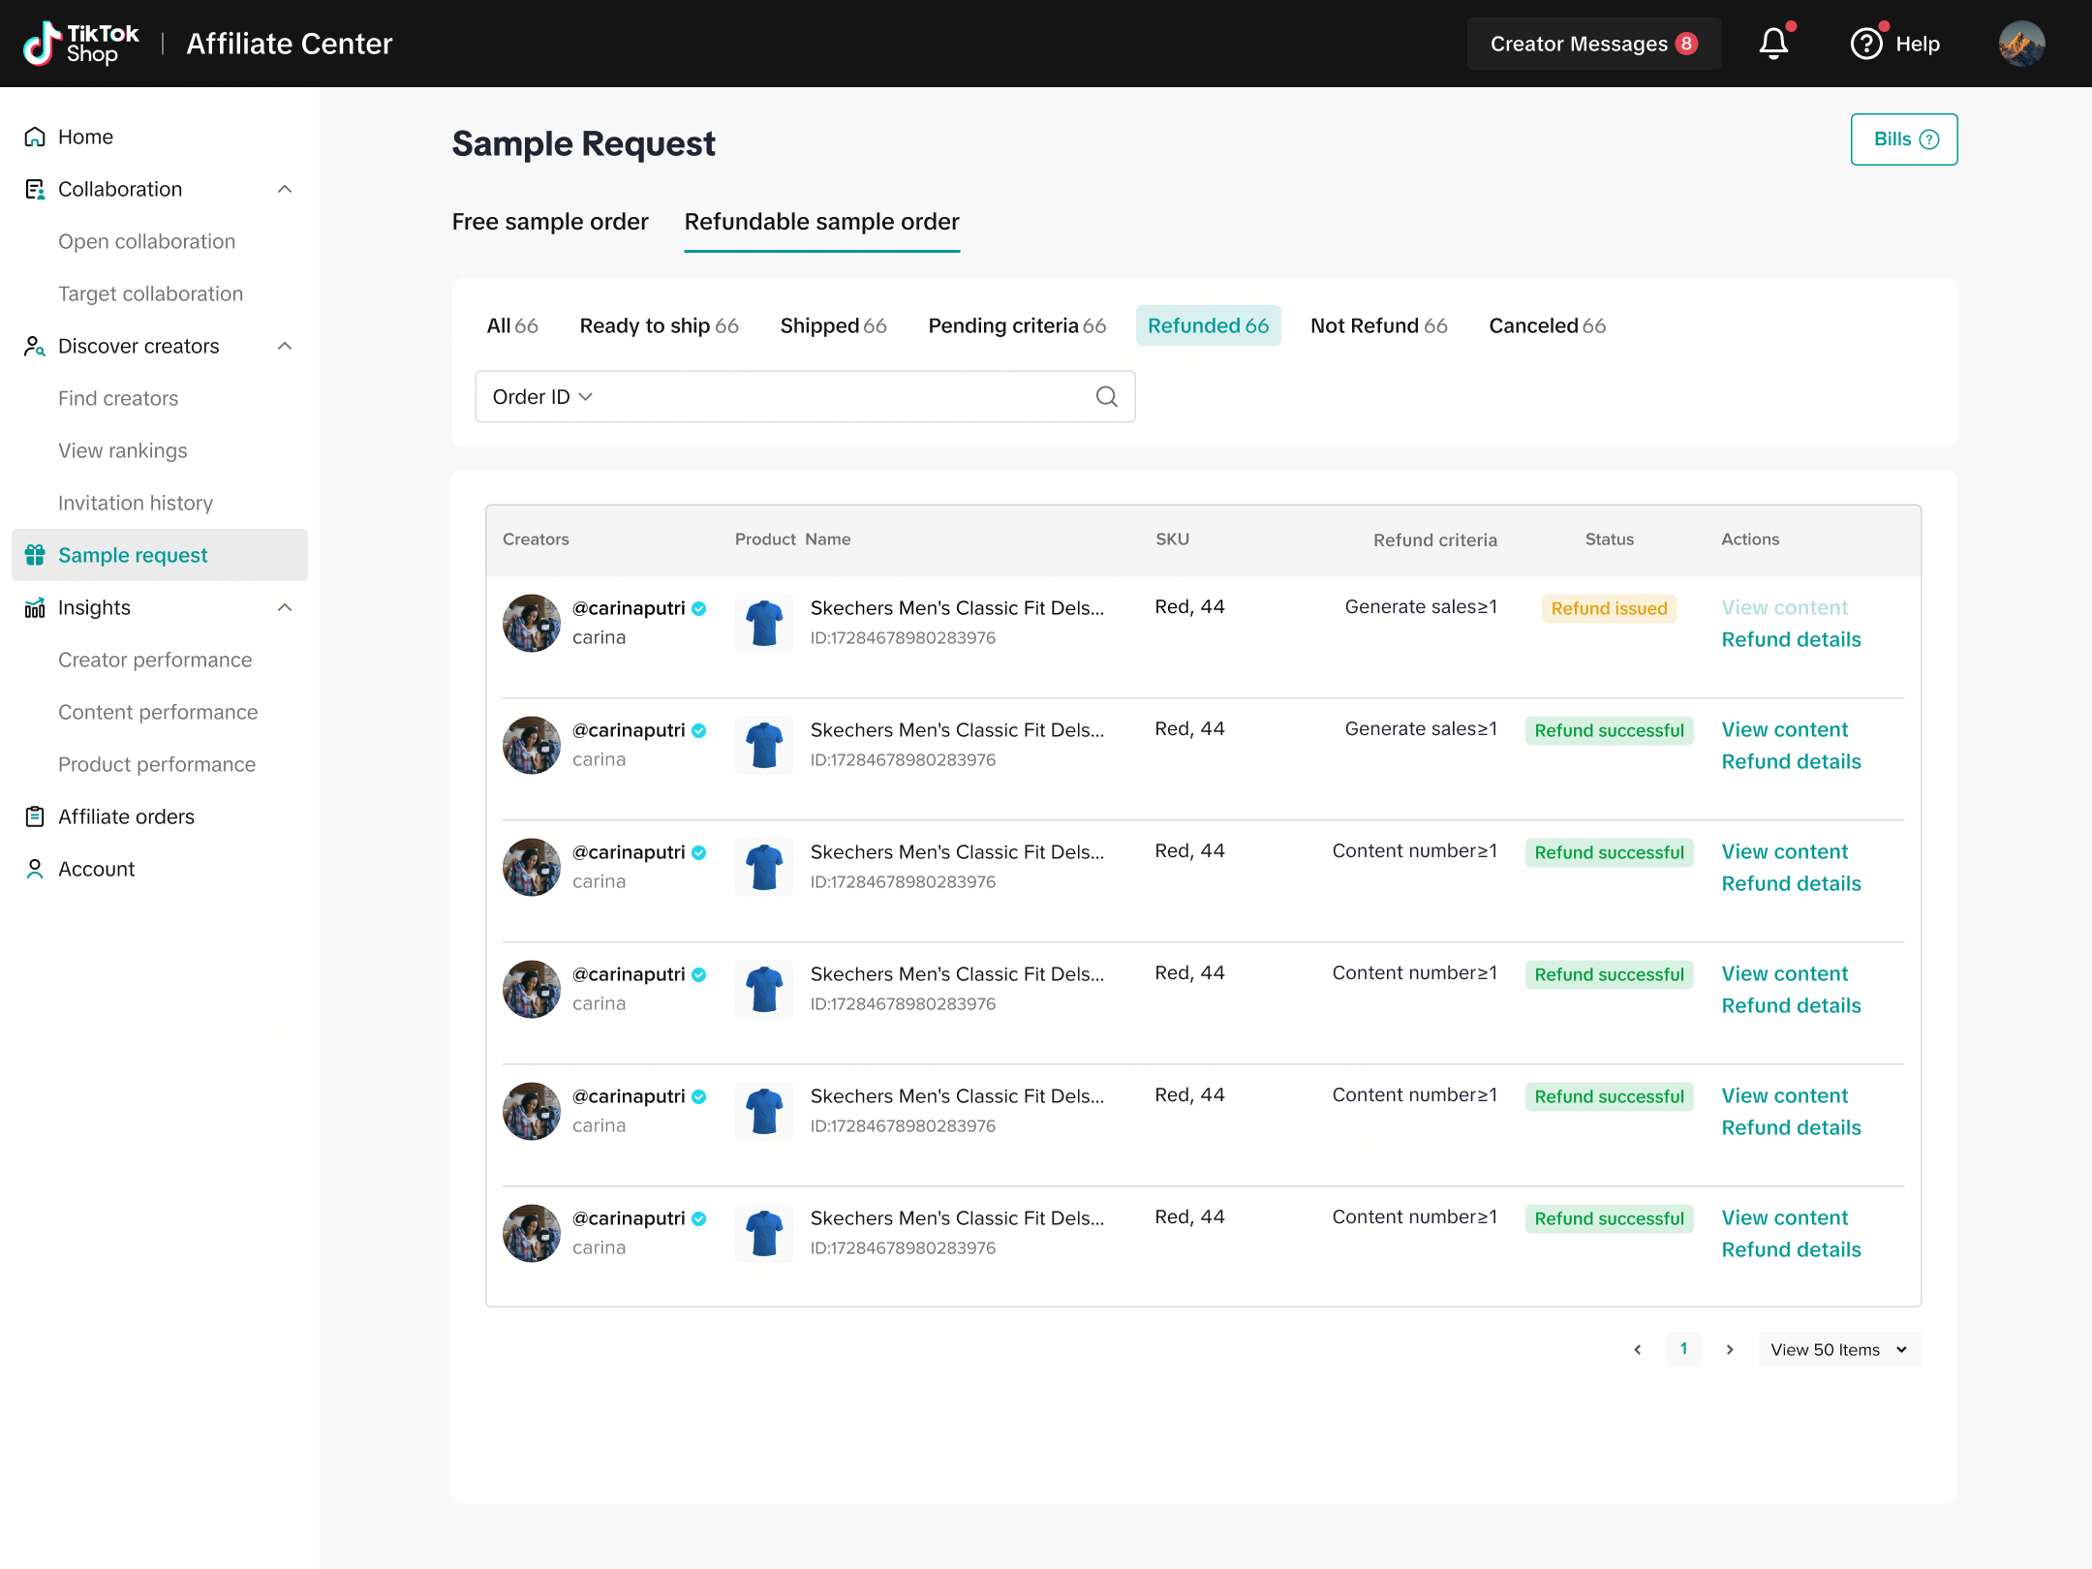Click the order search input field
The image size is (2092, 1569).
pos(833,397)
